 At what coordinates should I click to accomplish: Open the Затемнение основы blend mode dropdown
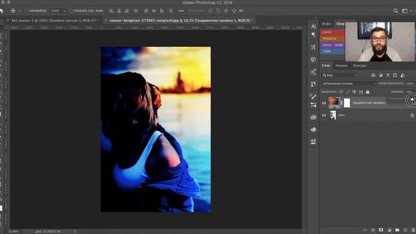pos(348,84)
